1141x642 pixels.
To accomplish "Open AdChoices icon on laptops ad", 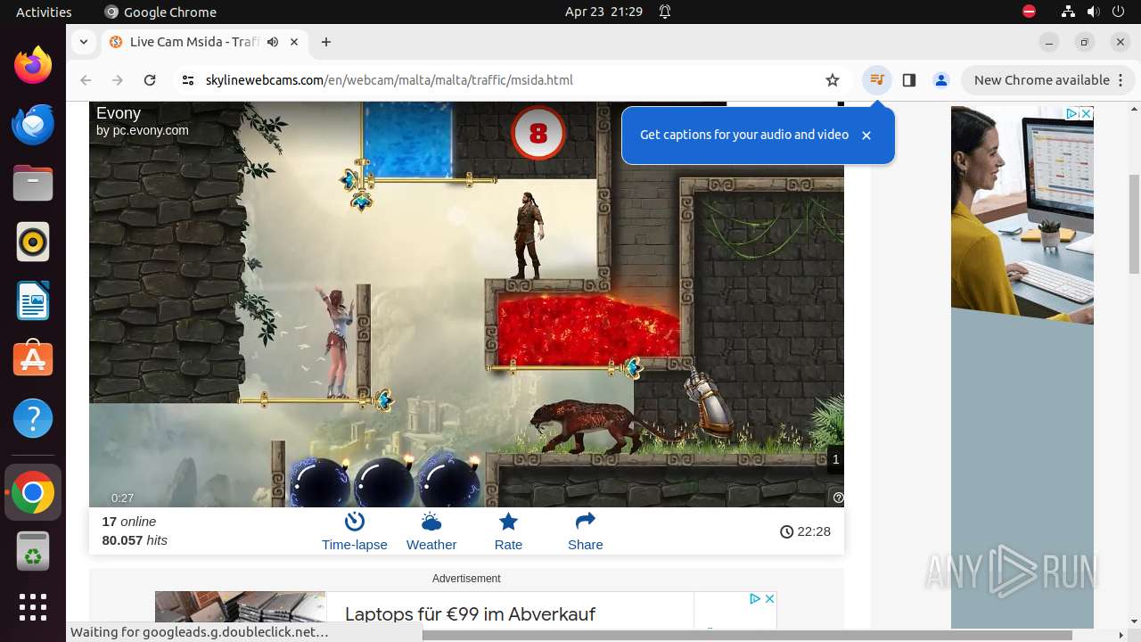I will pyautogui.click(x=754, y=599).
